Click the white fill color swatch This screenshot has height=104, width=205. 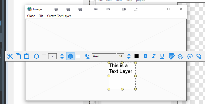point(78,56)
